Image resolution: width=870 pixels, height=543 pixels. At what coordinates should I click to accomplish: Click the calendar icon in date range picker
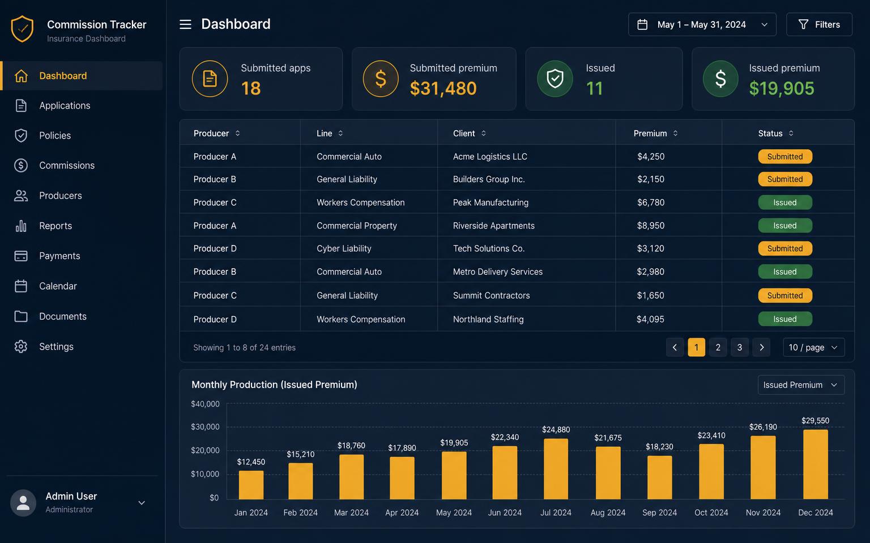[642, 24]
